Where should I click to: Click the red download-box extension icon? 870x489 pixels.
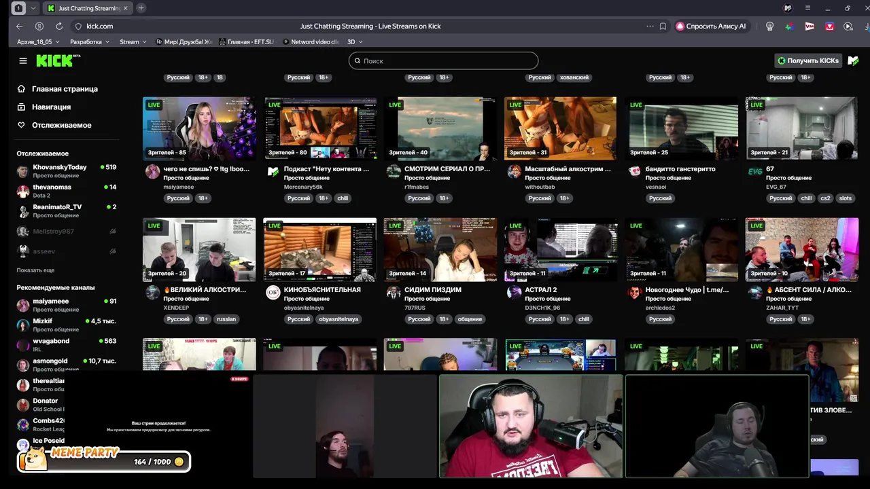tap(830, 26)
